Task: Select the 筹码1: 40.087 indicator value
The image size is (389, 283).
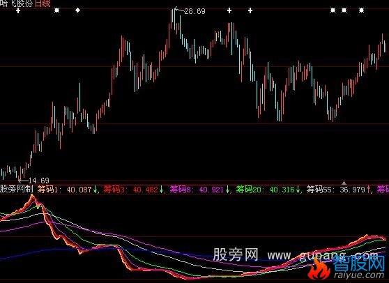Action: pos(67,190)
